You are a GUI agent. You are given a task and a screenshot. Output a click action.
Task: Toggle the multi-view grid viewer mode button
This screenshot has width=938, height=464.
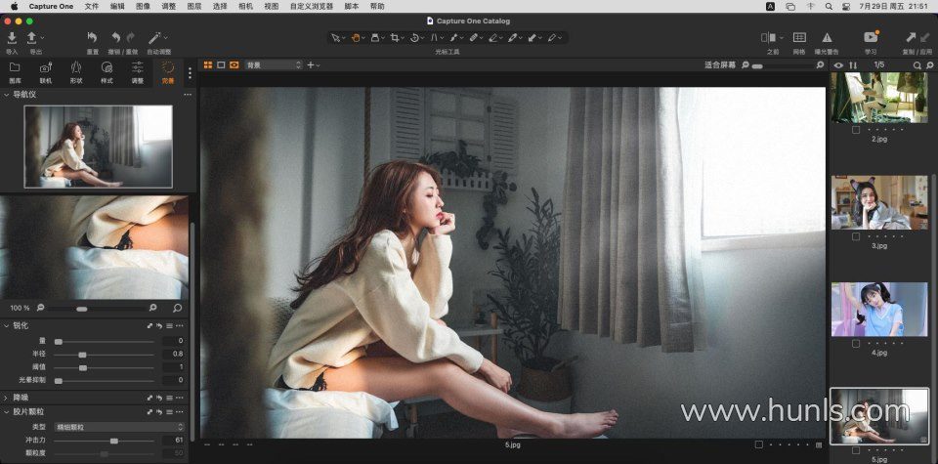[208, 64]
